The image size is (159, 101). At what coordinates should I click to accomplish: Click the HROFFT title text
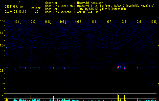(x=26, y=2)
